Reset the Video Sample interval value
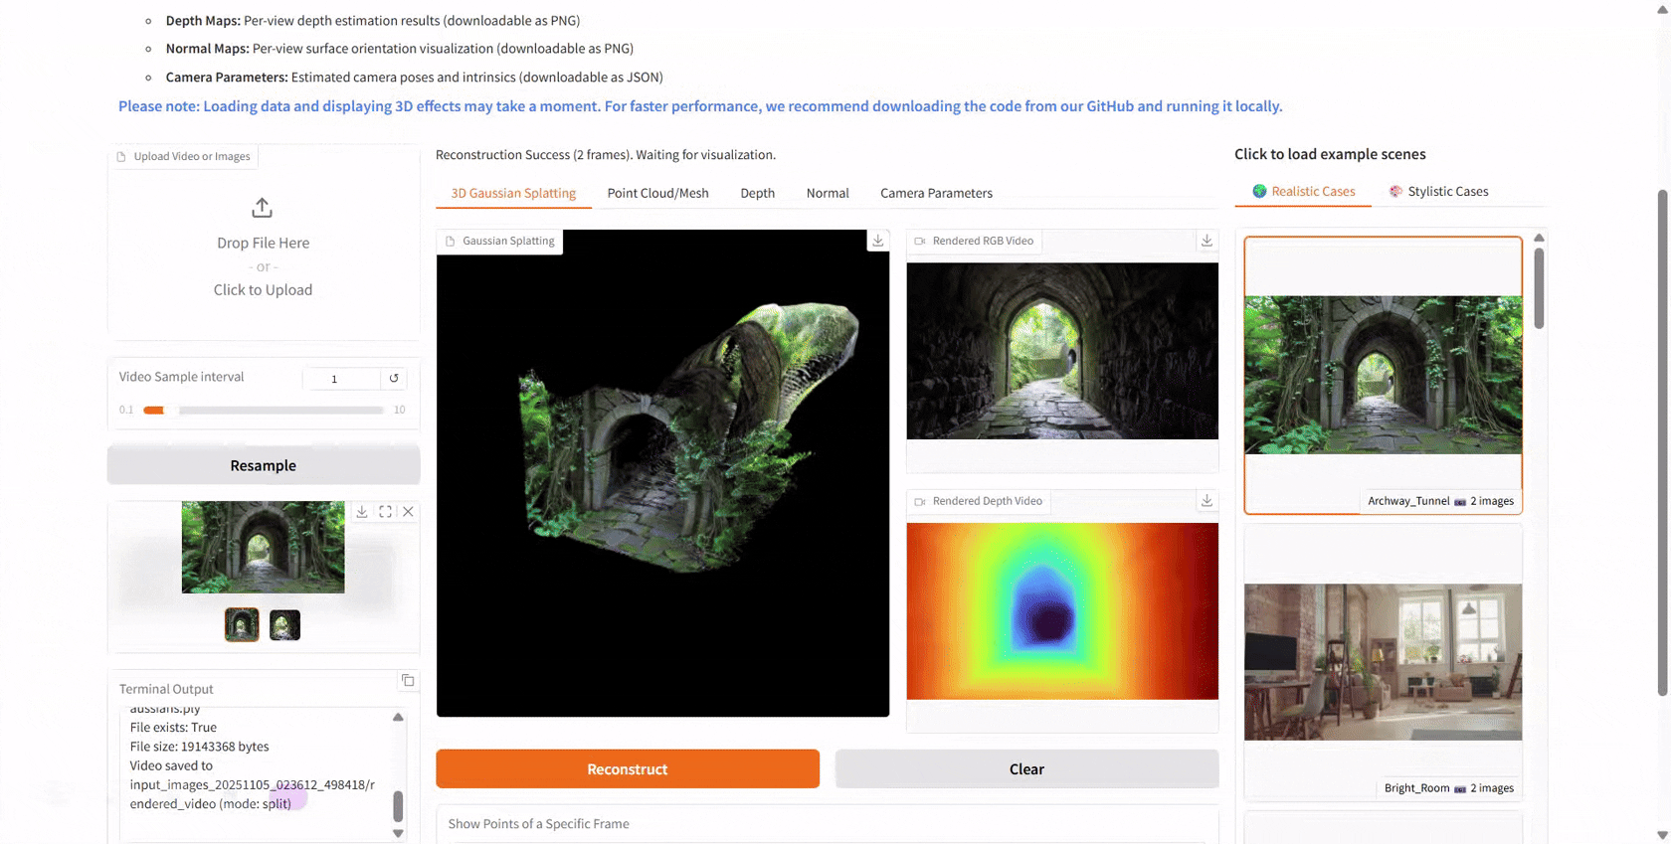The height and width of the screenshot is (844, 1671). (394, 378)
